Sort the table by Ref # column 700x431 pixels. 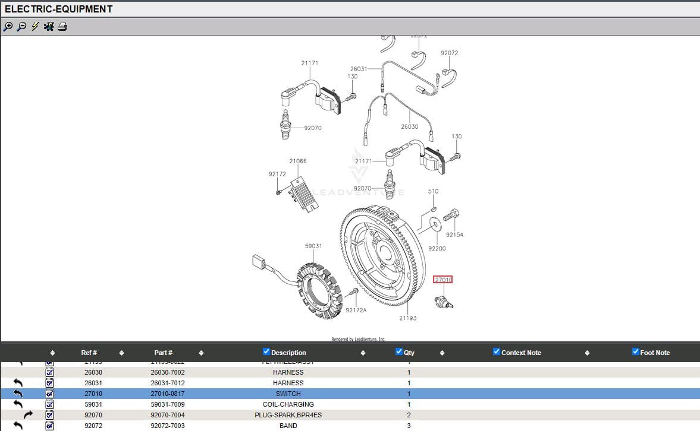click(x=89, y=353)
